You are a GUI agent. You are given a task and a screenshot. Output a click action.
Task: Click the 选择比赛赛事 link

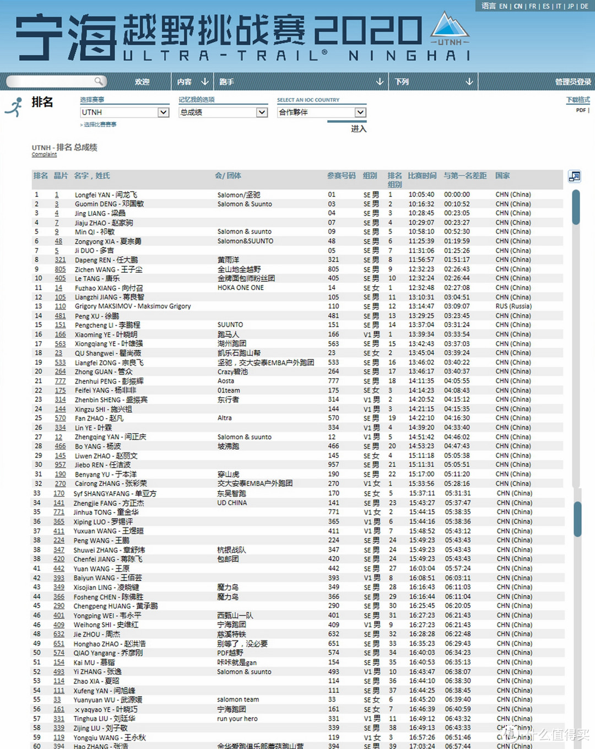(100, 125)
